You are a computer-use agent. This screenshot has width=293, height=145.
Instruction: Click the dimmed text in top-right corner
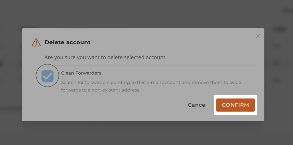(287, 11)
